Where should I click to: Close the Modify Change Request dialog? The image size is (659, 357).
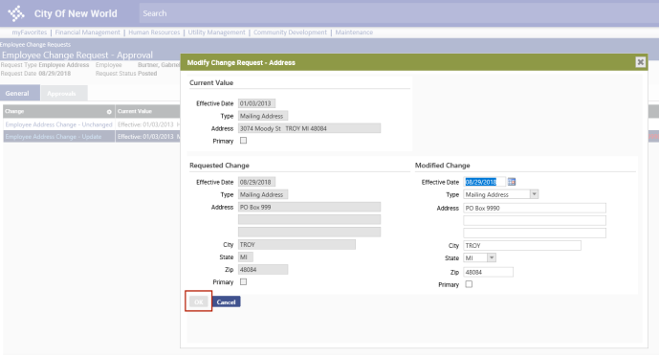(x=640, y=62)
